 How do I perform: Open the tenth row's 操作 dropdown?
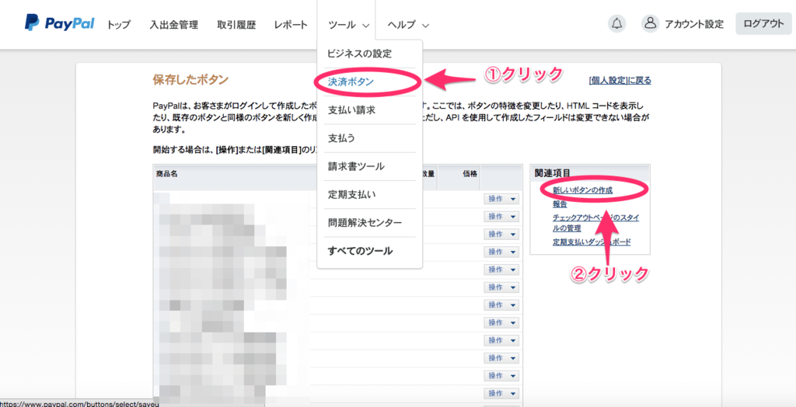click(x=501, y=358)
